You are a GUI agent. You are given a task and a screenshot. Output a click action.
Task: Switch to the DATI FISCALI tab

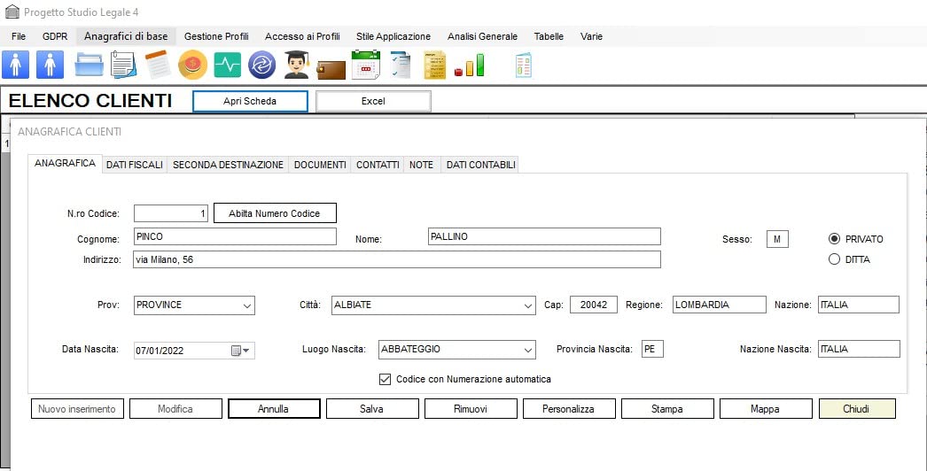[134, 165]
